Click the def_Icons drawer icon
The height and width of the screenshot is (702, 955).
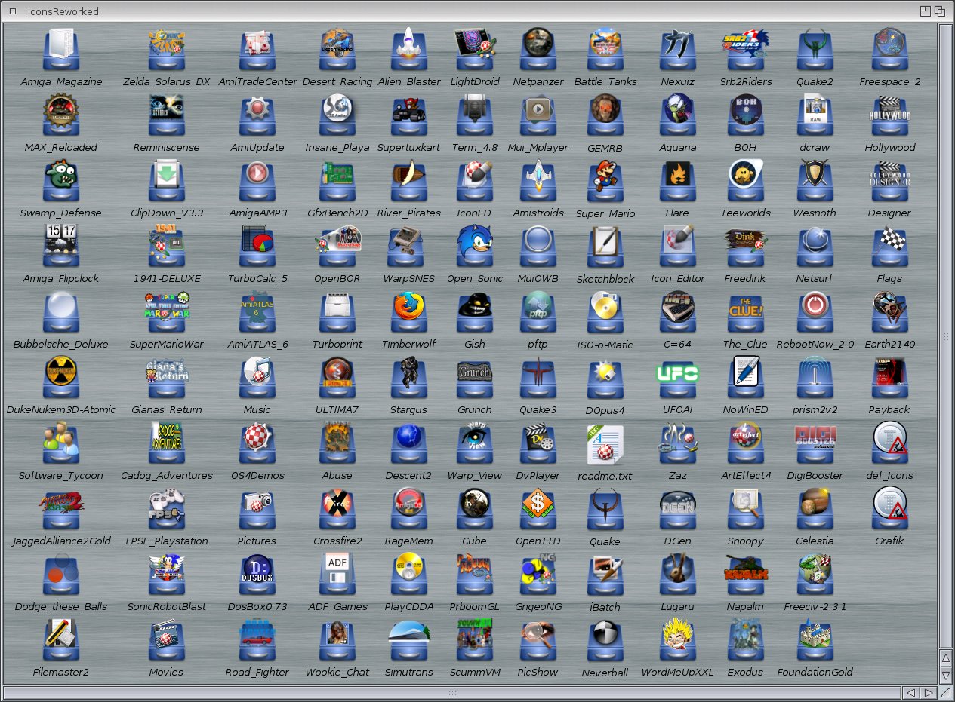pyautogui.click(x=890, y=444)
